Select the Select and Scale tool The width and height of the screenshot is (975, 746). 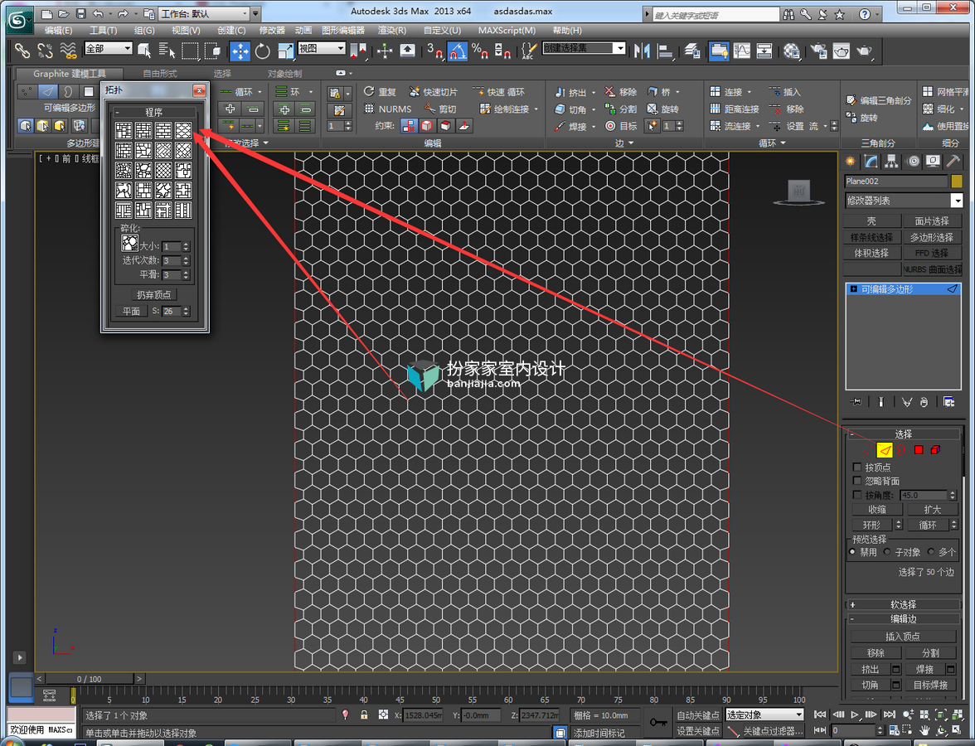click(x=285, y=51)
